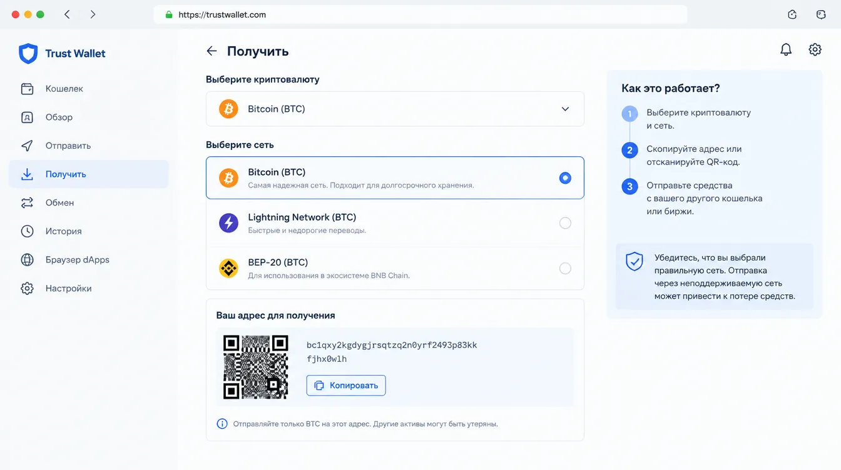
Task: Open notifications bell icon
Action: pyautogui.click(x=786, y=49)
